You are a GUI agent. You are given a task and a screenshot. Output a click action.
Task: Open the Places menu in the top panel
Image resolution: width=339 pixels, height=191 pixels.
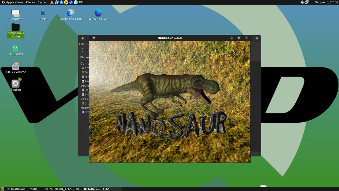(30, 2)
